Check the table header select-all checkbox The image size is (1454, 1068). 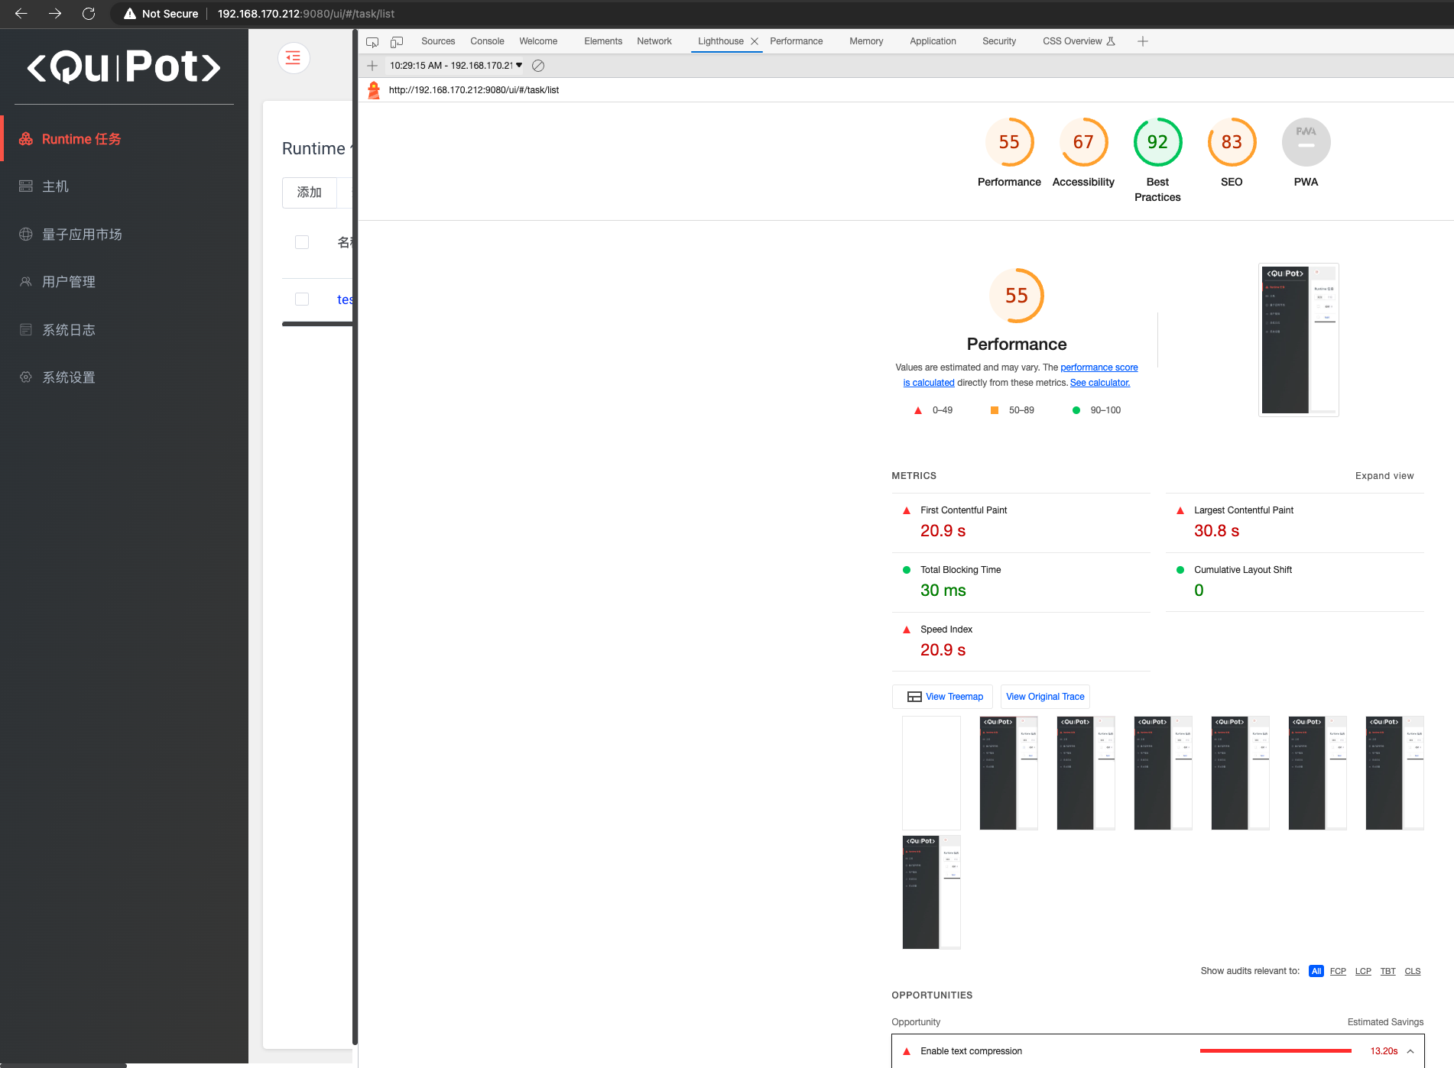[302, 242]
